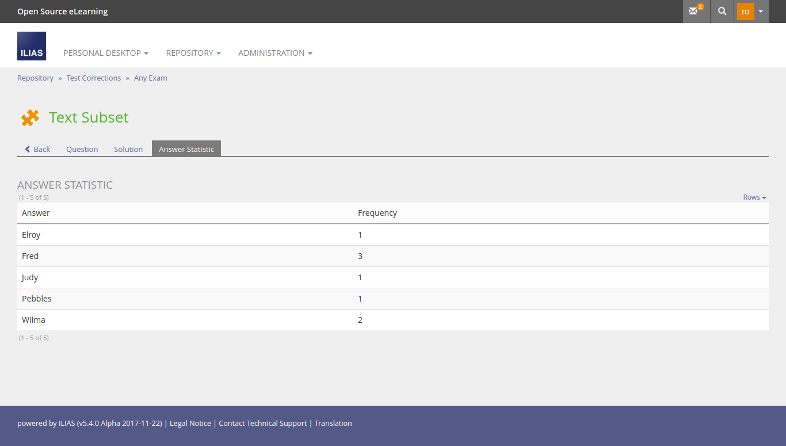The height and width of the screenshot is (446, 786).
Task: Switch to the Question tab
Action: 82,149
